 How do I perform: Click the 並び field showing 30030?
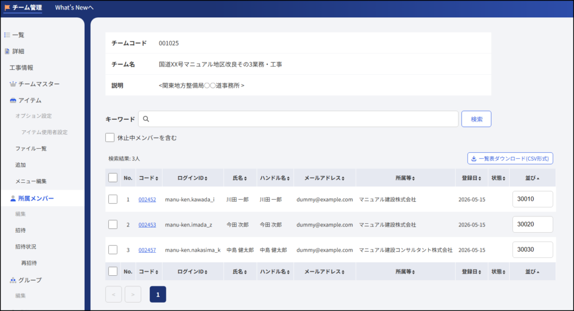click(x=533, y=249)
